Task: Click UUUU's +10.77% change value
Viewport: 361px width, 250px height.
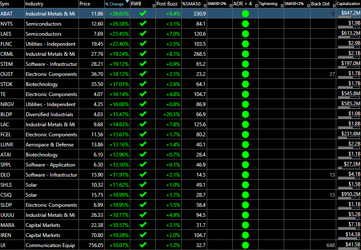Action: click(119, 215)
